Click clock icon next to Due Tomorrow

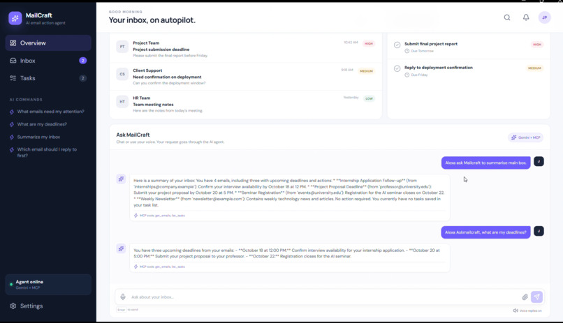click(407, 51)
